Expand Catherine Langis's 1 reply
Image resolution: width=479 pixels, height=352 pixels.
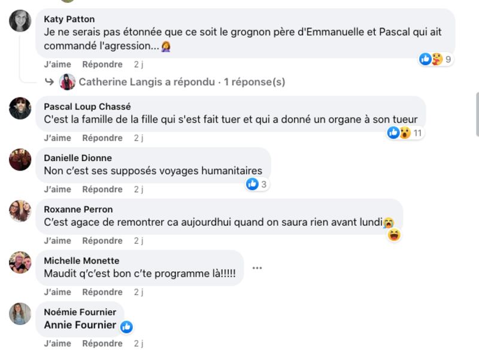182,82
